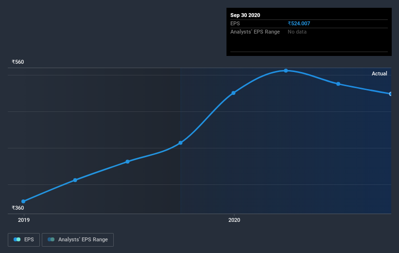Click the ₹560 y-axis label
The width and height of the screenshot is (399, 253).
(18, 62)
